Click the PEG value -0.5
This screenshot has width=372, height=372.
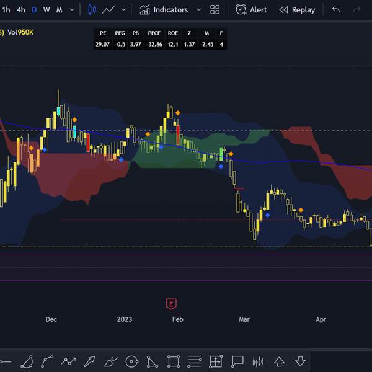(x=120, y=45)
